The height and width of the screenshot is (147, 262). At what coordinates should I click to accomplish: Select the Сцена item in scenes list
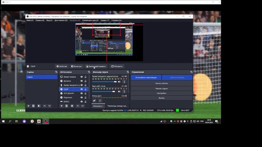42,77
